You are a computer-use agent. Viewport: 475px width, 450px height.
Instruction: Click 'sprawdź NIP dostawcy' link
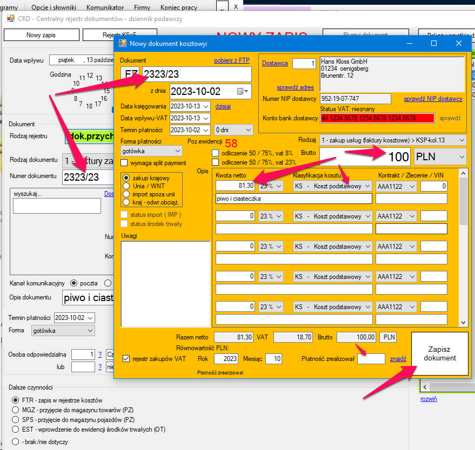(433, 99)
